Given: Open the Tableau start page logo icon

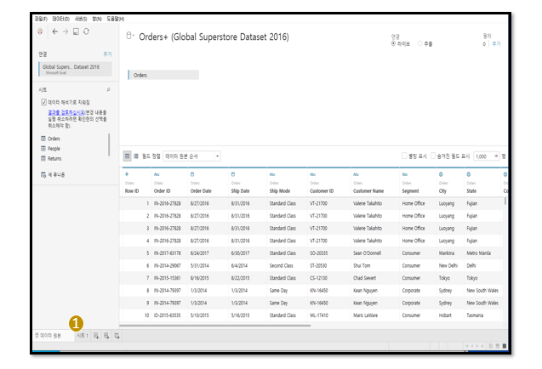Looking at the screenshot, I should click(40, 31).
